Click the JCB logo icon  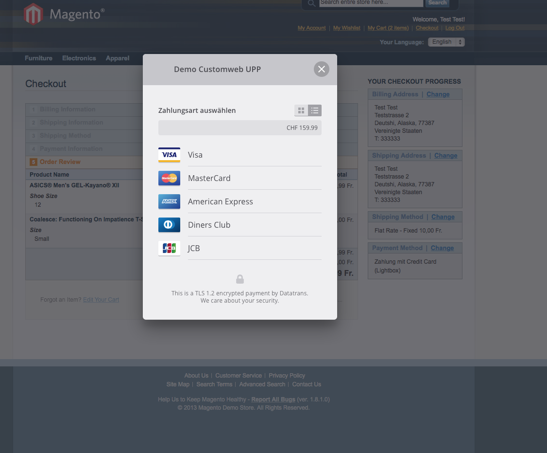[169, 248]
